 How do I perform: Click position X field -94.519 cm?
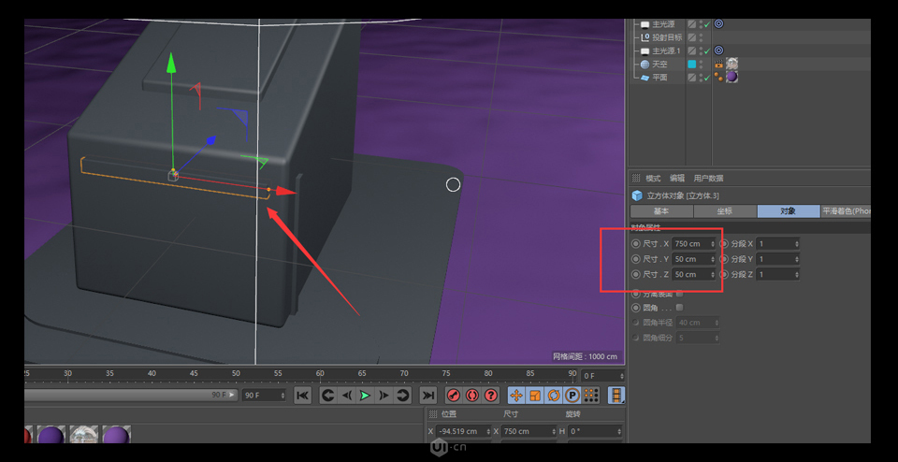click(x=463, y=431)
